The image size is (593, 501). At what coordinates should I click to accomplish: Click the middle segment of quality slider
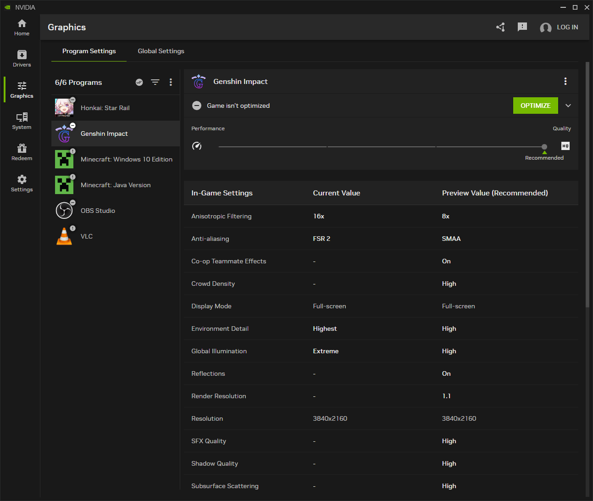click(382, 147)
